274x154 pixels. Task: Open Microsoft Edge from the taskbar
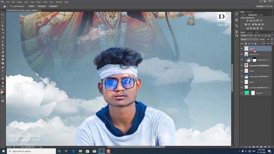(x=74, y=151)
